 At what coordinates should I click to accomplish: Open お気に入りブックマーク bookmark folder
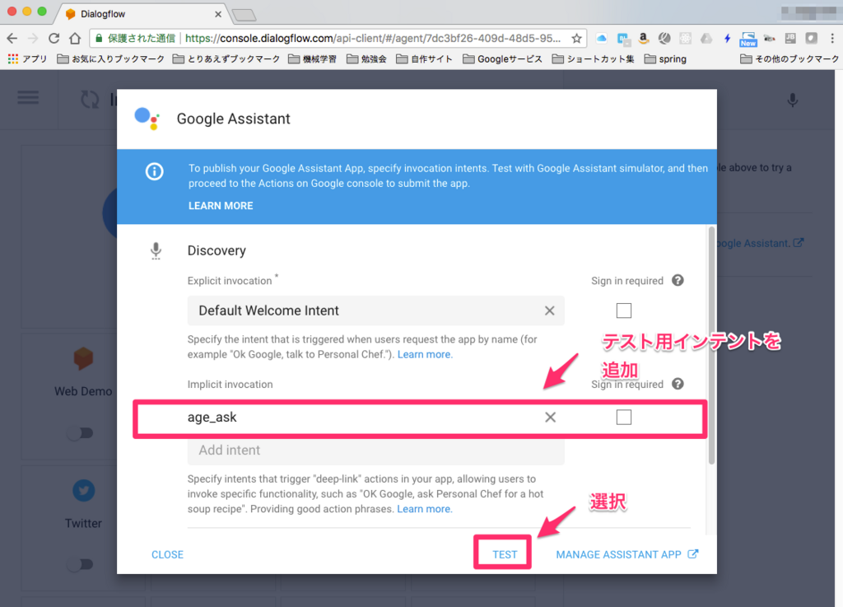point(111,58)
